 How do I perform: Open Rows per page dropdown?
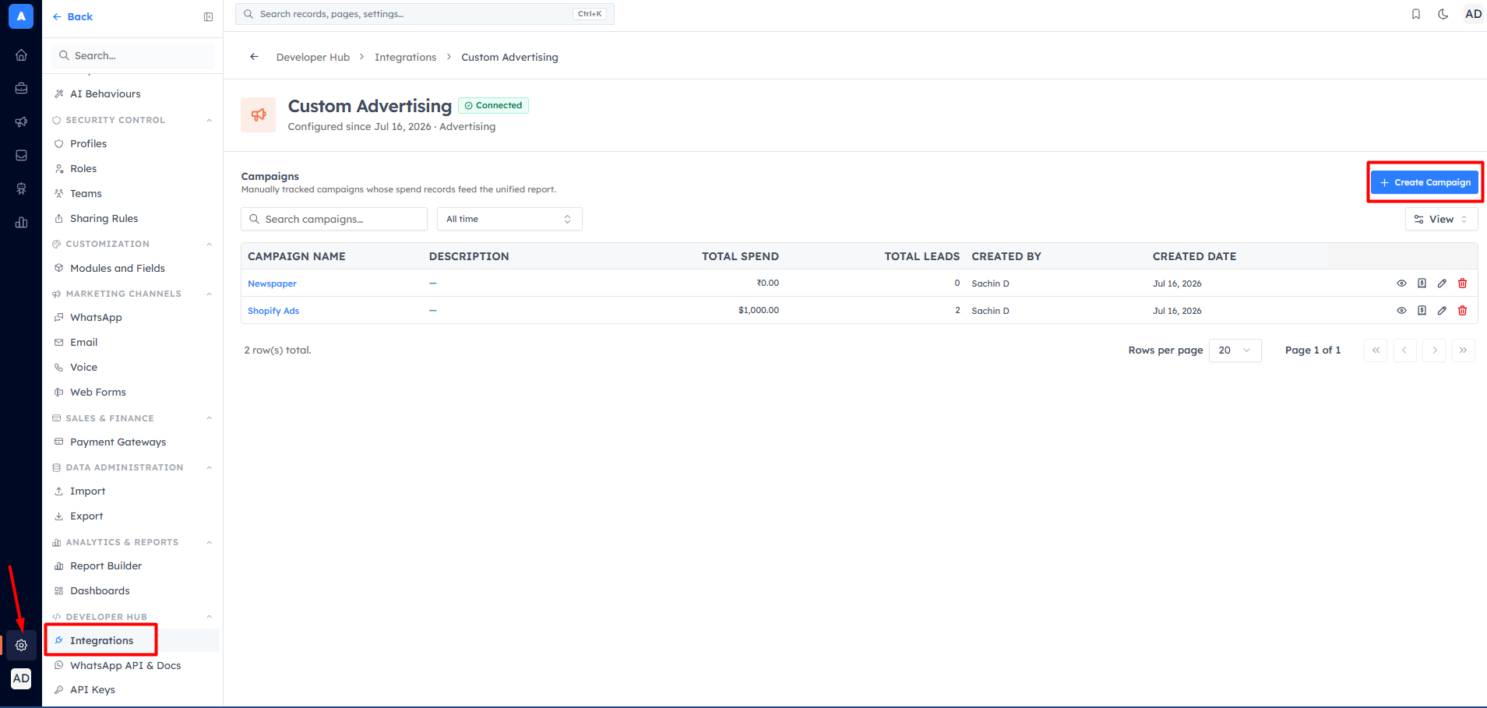[1235, 350]
